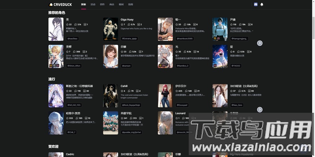Open the 商店 tab
Image resolution: width=315 pixels, height=157 pixels.
coord(112,5)
